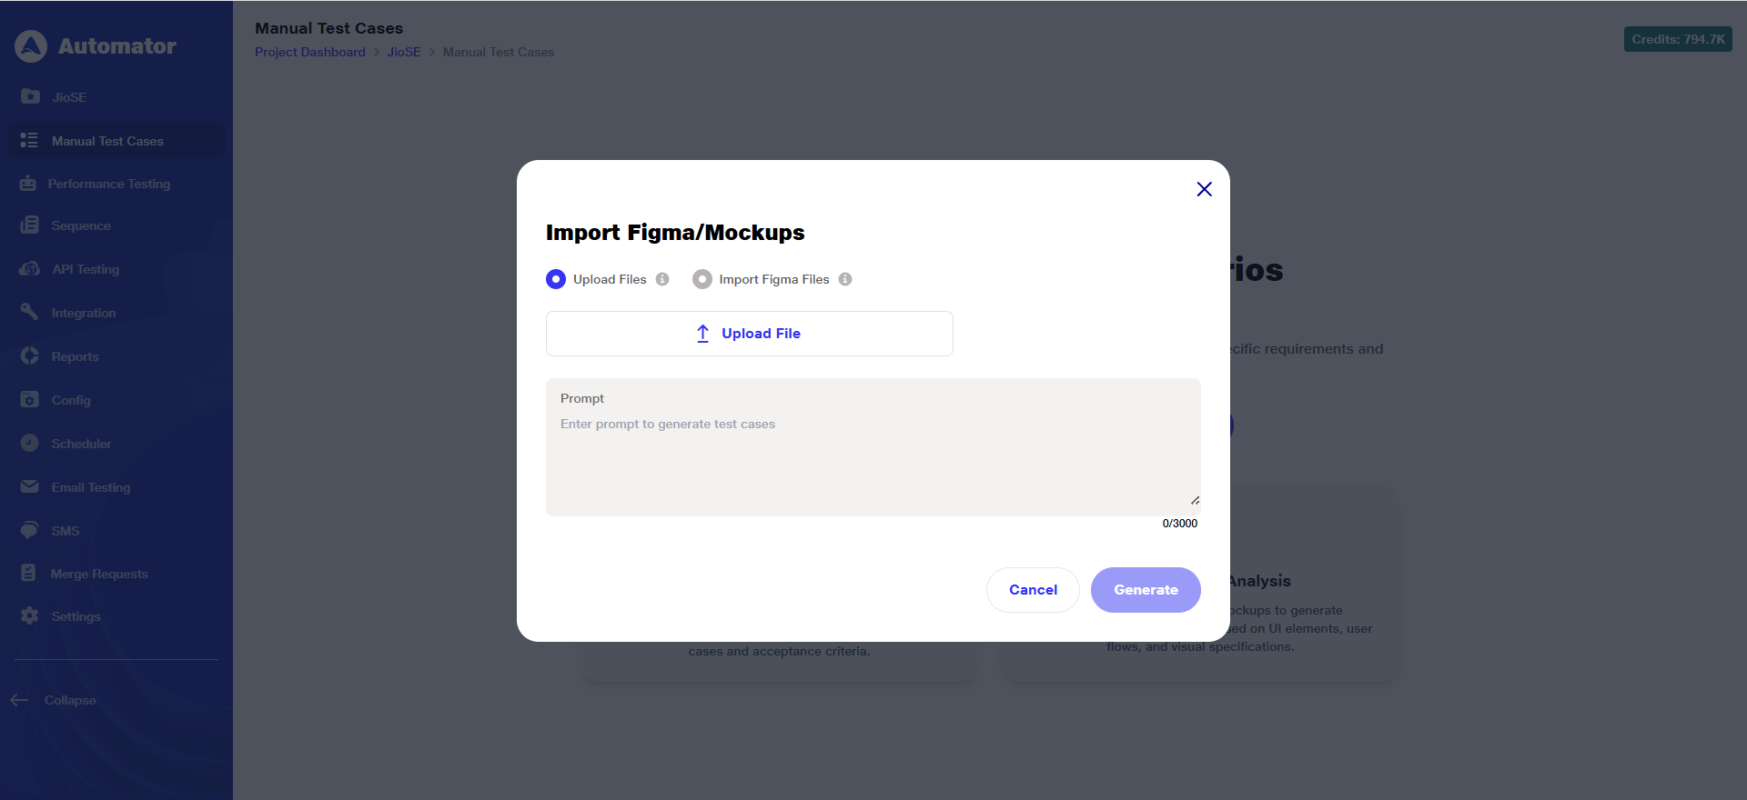Screen dimensions: 1747x800
Task: Open Performance Testing from the sidebar
Action: point(108,184)
